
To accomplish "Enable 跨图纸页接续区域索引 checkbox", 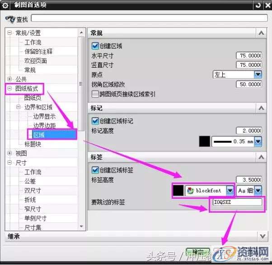I will [95, 94].
